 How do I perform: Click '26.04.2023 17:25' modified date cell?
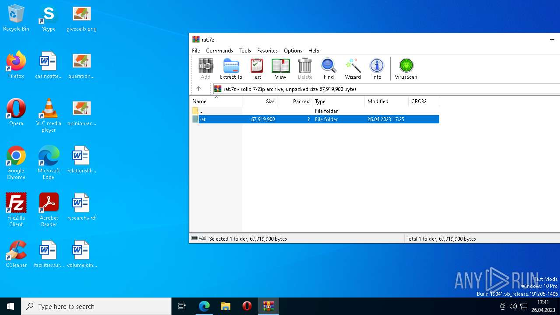[x=386, y=119]
